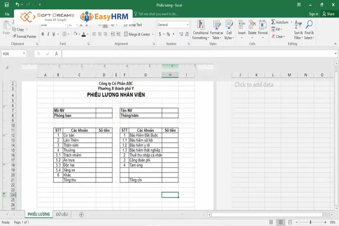The width and height of the screenshot is (339, 226).
Task: Switch to DỮ LIỆU sheet tab
Action: [x=62, y=214]
